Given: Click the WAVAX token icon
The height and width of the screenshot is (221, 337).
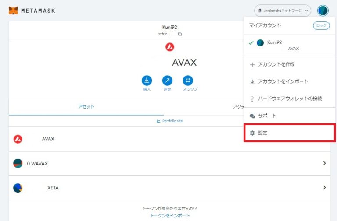Looking at the screenshot, I should pos(18,163).
